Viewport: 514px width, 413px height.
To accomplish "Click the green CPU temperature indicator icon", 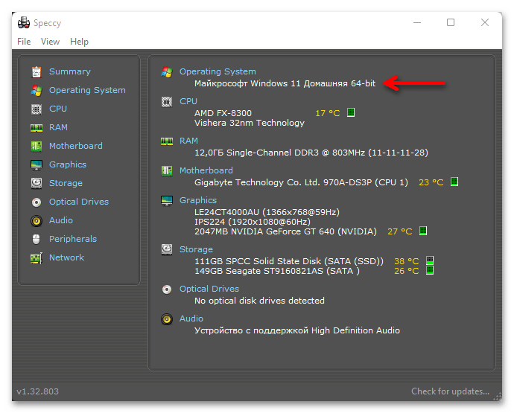I will click(x=351, y=112).
